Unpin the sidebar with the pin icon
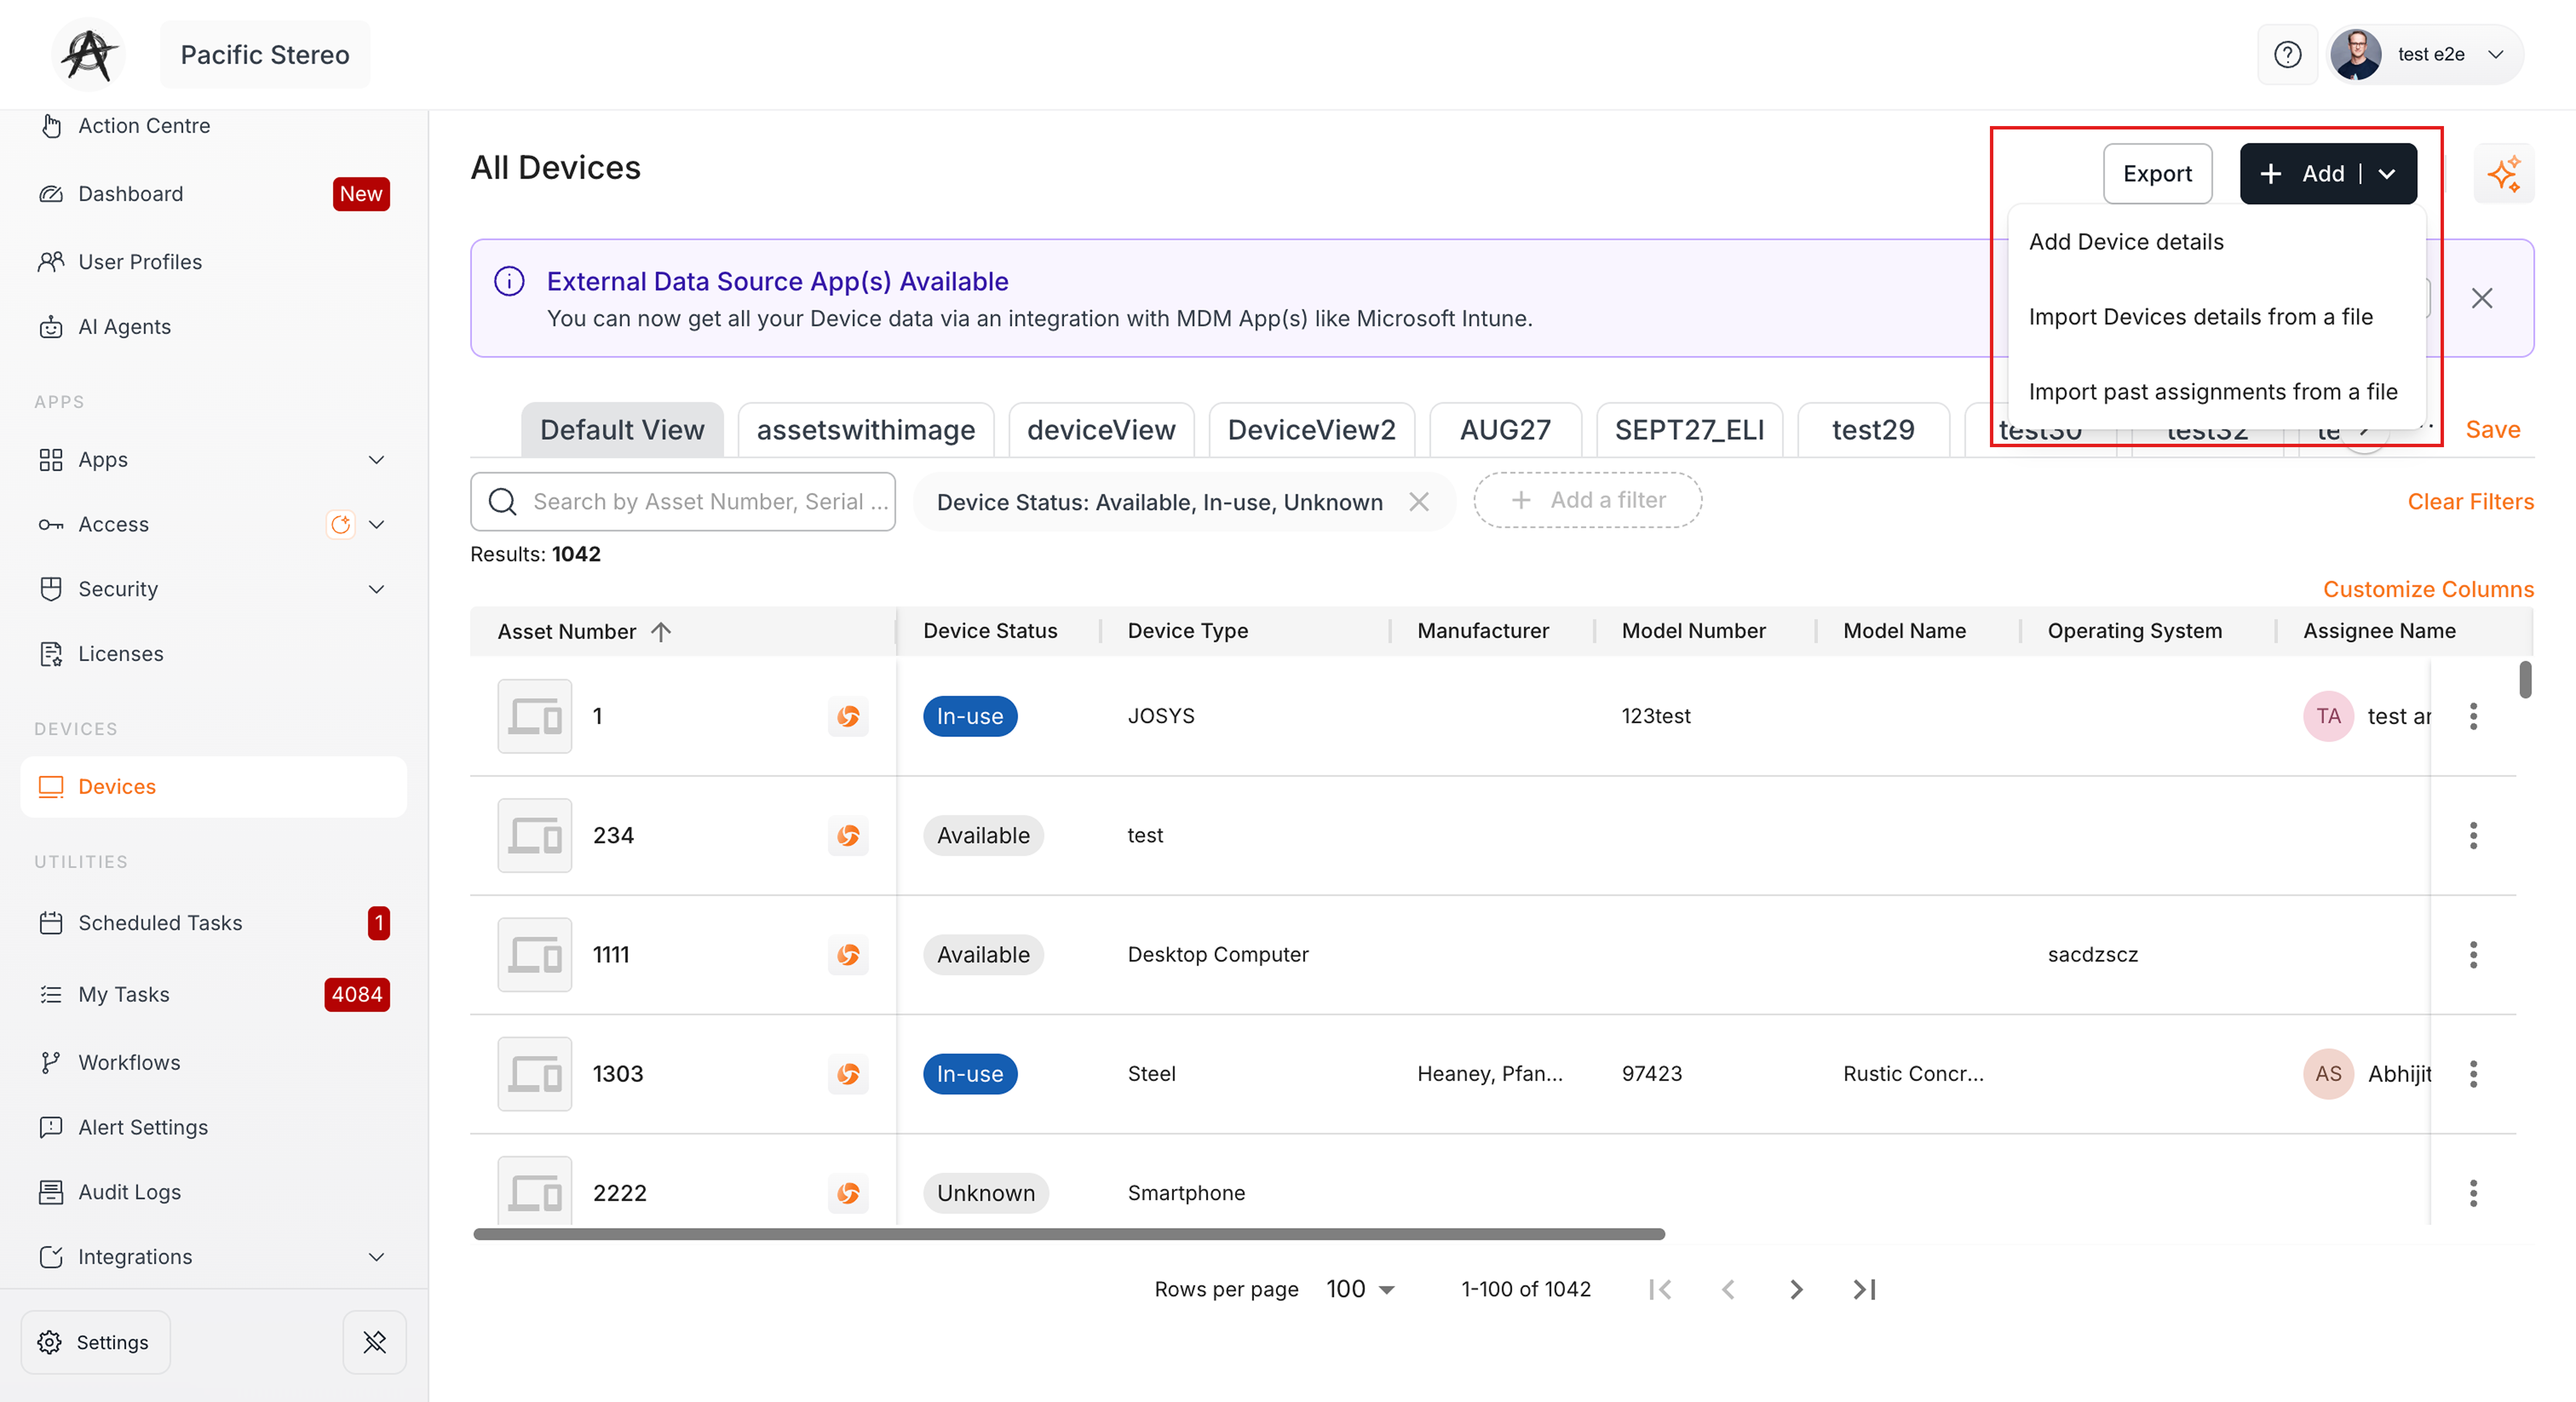The width and height of the screenshot is (2576, 1402). tap(375, 1342)
